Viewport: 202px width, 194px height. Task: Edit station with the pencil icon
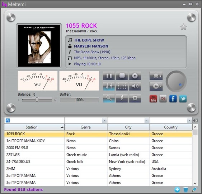coord(194,190)
